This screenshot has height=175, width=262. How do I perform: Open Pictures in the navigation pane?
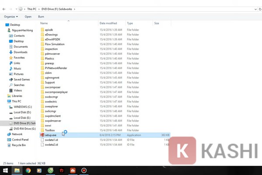click(18, 74)
